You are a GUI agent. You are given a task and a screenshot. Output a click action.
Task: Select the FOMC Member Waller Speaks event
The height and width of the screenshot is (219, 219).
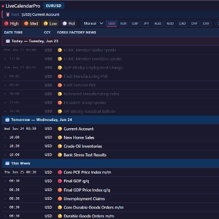90,50
